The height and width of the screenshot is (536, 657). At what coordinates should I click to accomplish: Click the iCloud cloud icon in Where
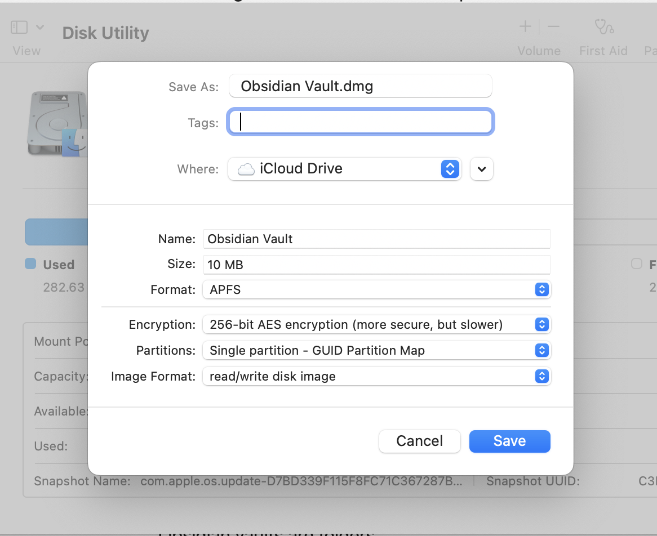pos(246,169)
